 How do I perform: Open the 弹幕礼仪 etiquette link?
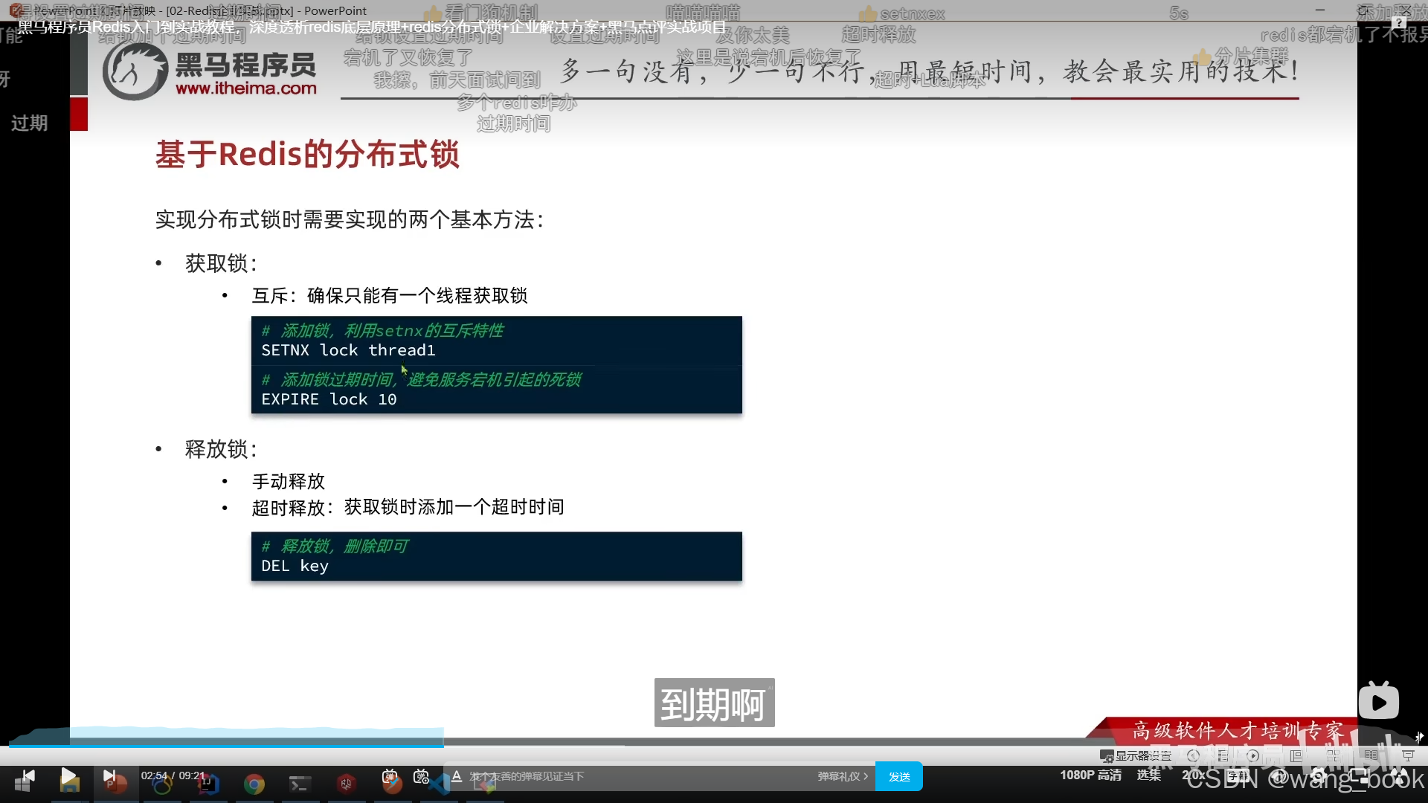843,776
